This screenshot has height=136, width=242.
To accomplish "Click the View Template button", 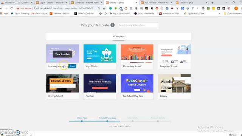I will pos(62,54).
